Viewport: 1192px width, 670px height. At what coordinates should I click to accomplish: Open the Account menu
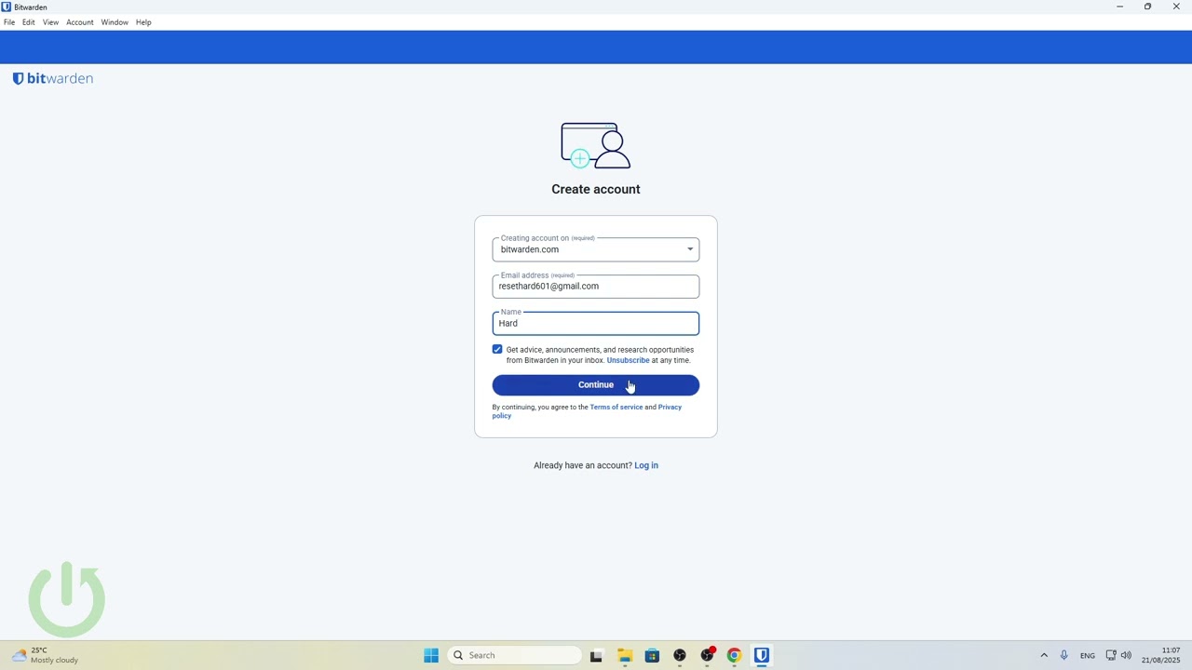(80, 22)
